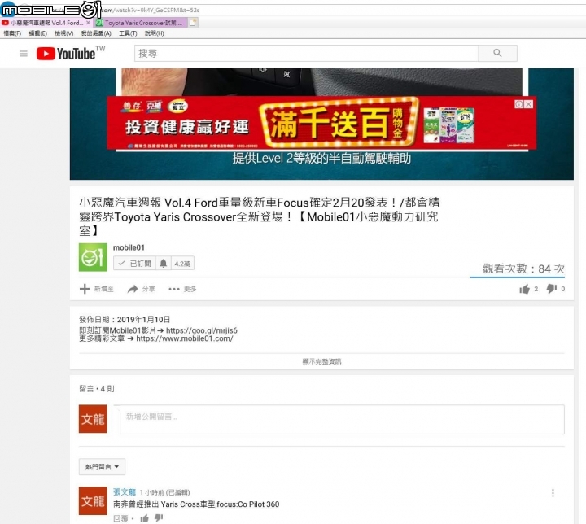The image size is (586, 524).
Task: Open the 更多 more actions menu
Action: pyautogui.click(x=182, y=289)
